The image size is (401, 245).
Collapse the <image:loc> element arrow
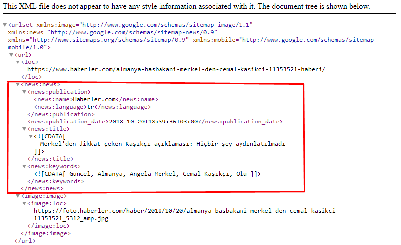[24, 203]
